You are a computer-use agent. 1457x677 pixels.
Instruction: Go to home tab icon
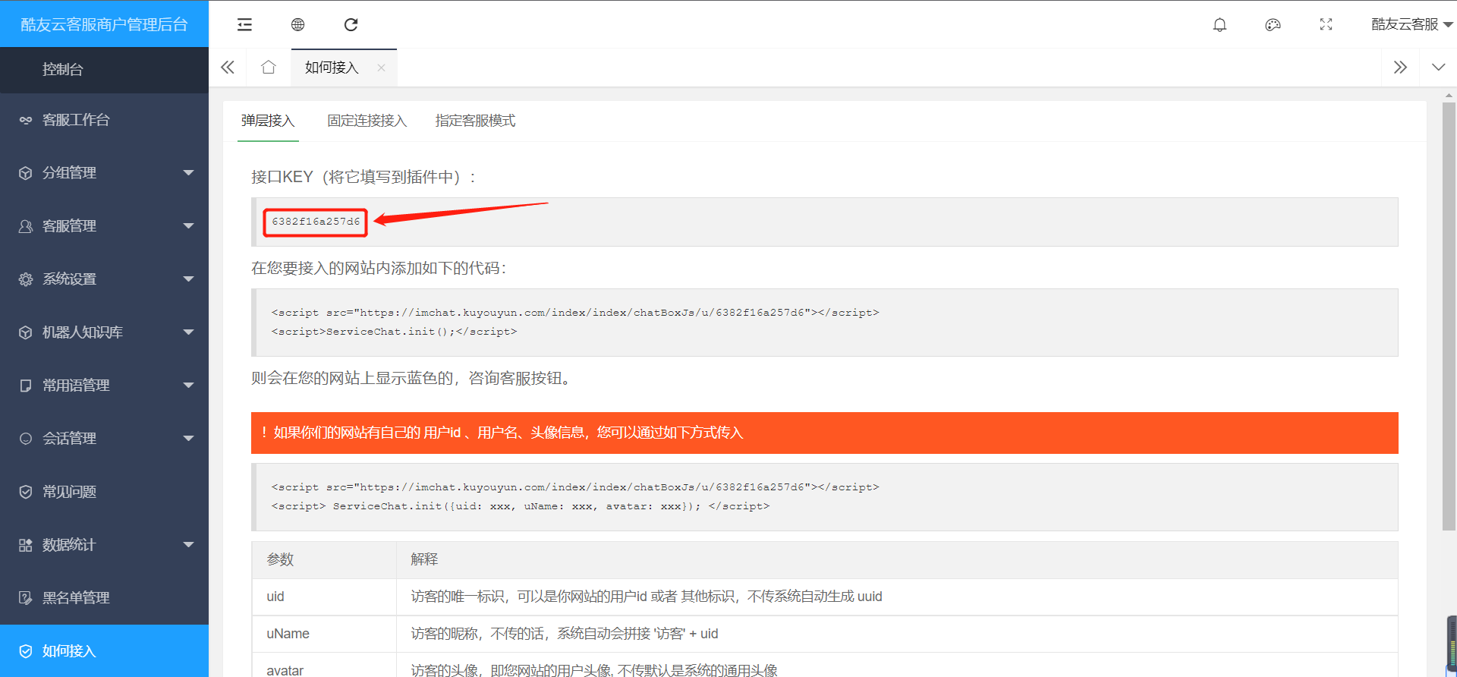[268, 68]
